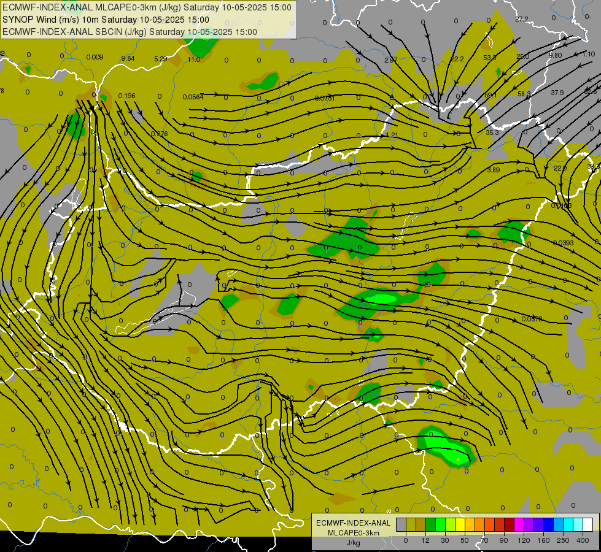Select the white legend swatch
This screenshot has width=601, height=552.
[x=588, y=524]
